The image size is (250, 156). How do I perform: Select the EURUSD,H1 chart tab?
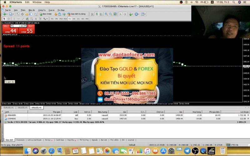coord(8,107)
